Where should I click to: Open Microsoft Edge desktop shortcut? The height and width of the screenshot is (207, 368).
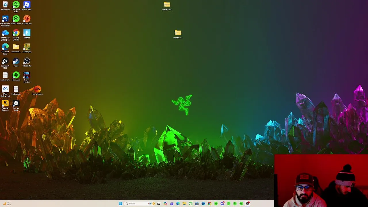pos(5,49)
